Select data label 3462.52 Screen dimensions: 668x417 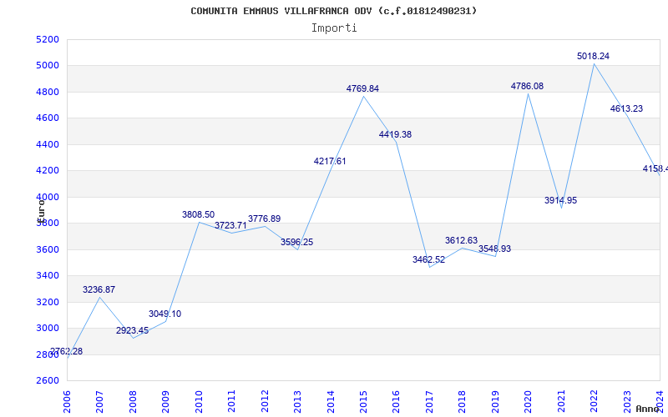428,259
